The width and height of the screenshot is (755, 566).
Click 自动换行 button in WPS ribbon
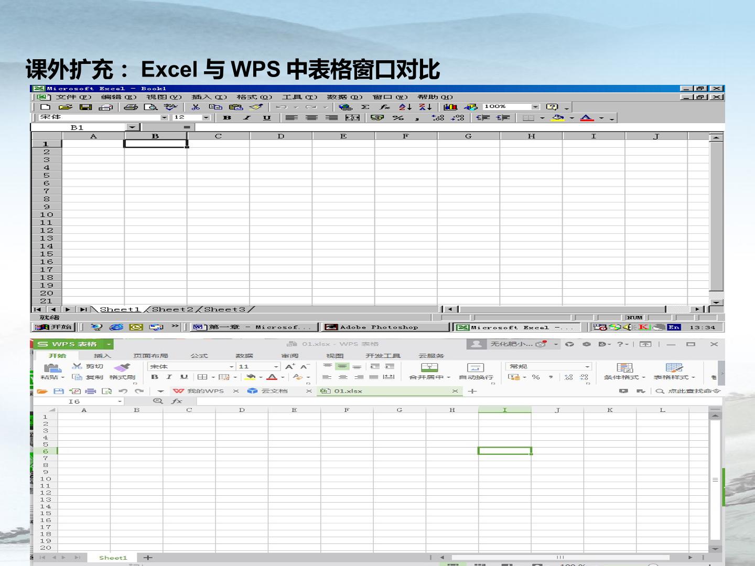click(476, 371)
